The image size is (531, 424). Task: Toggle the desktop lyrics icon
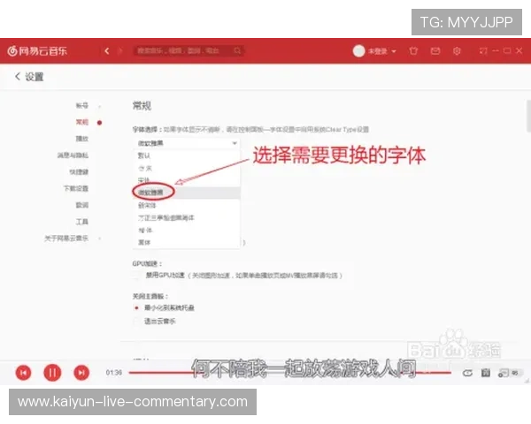coord(486,373)
